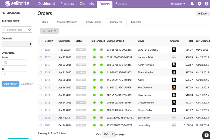Click the eBay channel icon for order 1020

[x=174, y=57]
